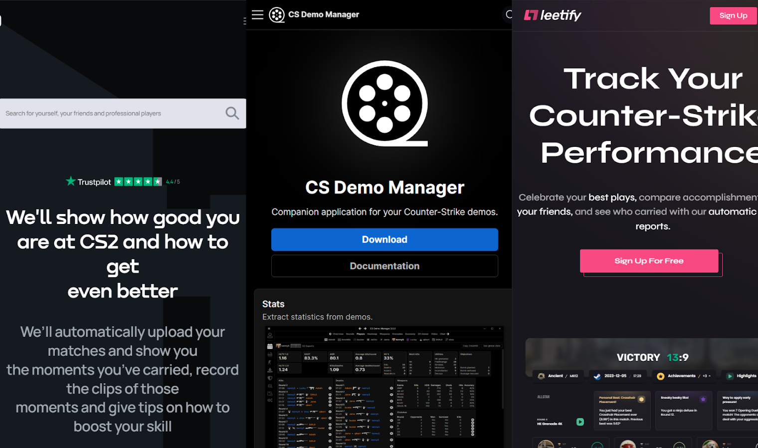Open the hamburger menu on CS Demo Manager site
The width and height of the screenshot is (758, 448).
tap(257, 14)
